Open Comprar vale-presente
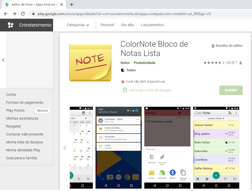252x191 pixels. pos(25,134)
